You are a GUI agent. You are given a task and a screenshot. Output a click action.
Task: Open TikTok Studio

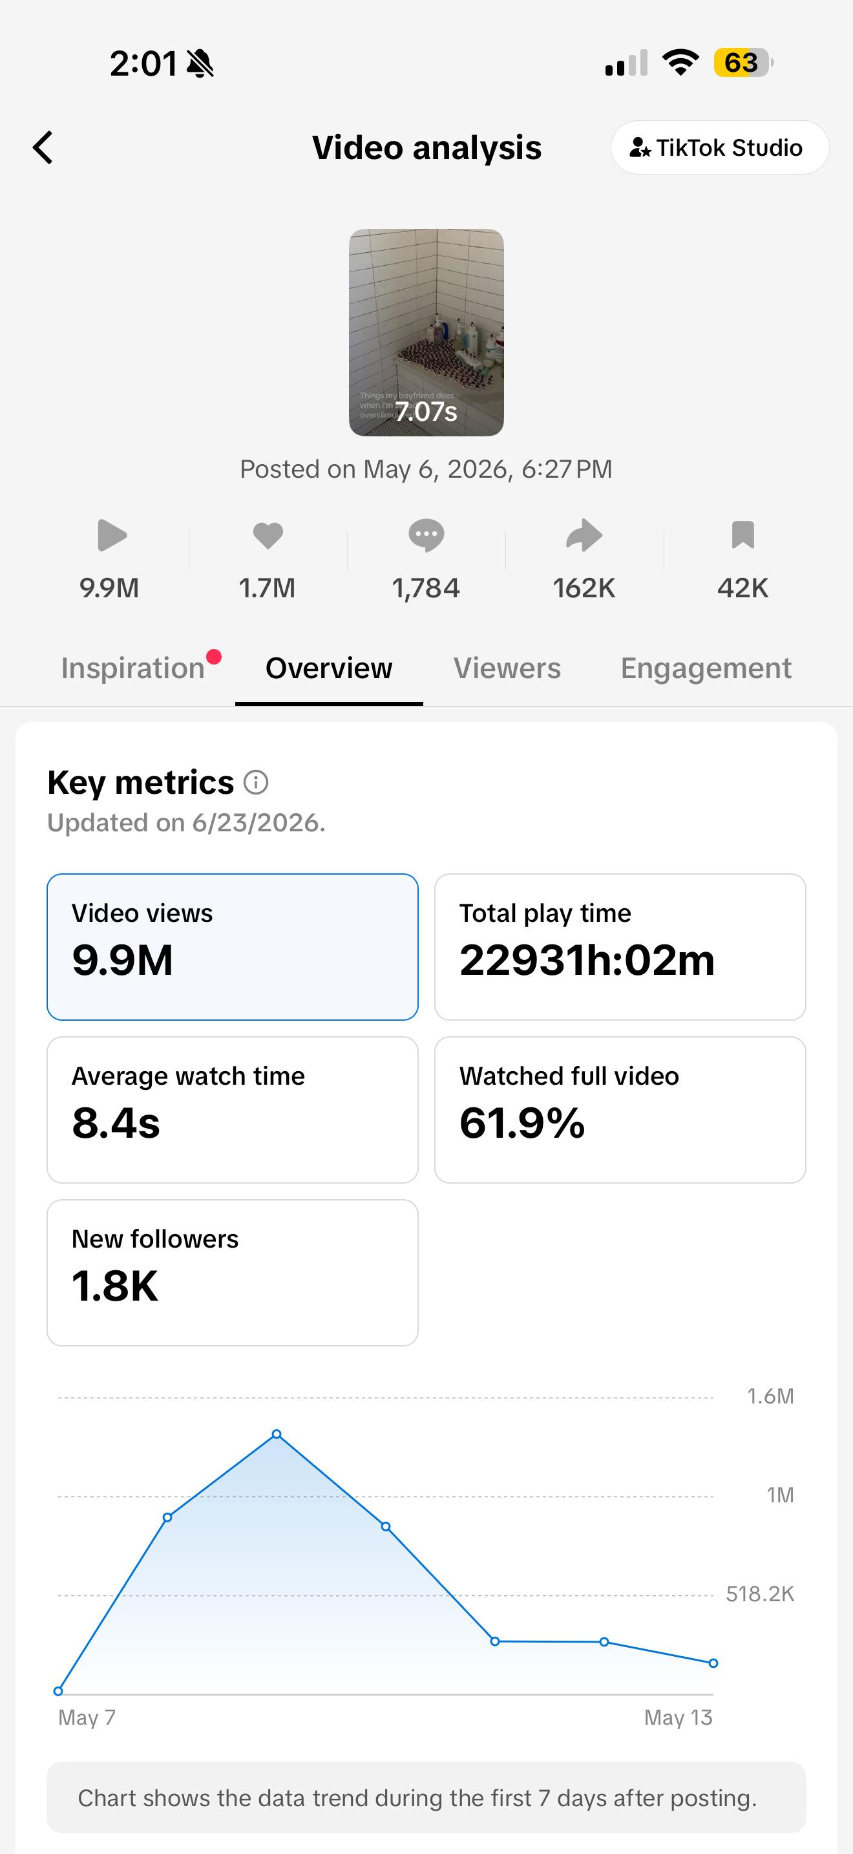click(719, 147)
